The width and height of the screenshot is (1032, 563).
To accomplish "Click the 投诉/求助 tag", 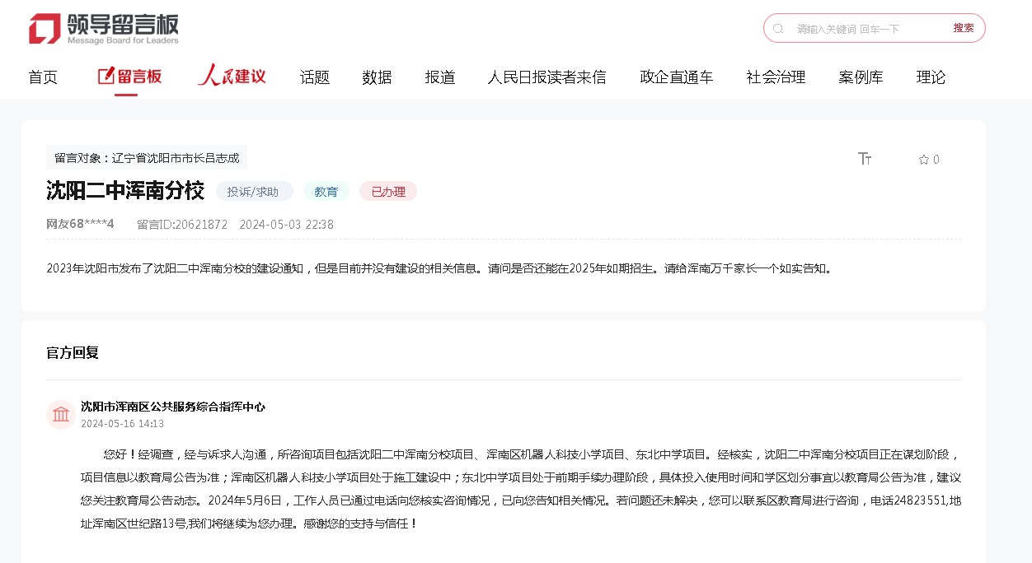I will [x=254, y=192].
